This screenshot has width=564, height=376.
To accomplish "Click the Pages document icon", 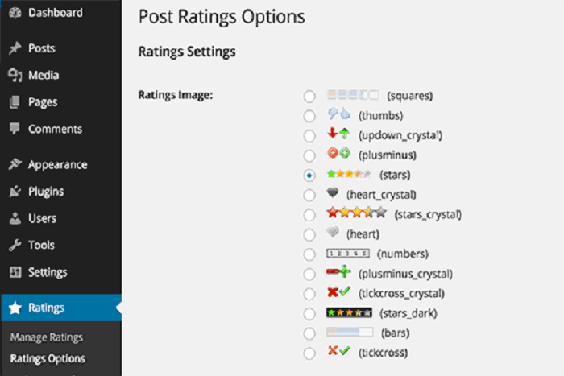I will pos(15,102).
